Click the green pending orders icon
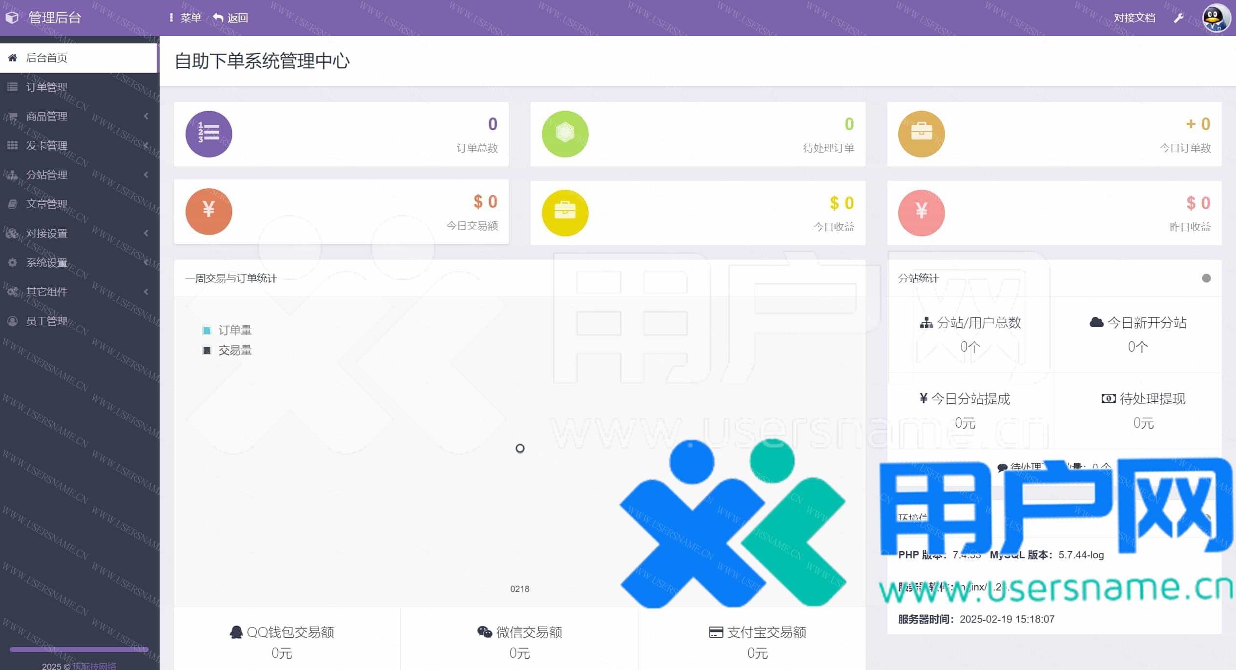The height and width of the screenshot is (670, 1236). coord(565,134)
